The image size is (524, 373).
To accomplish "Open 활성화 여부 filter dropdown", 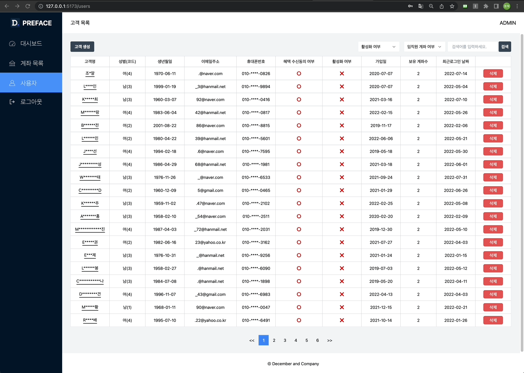I will [379, 47].
